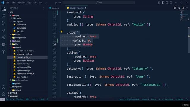
Task: Toggle the bottom panel
Action: [167, 3]
